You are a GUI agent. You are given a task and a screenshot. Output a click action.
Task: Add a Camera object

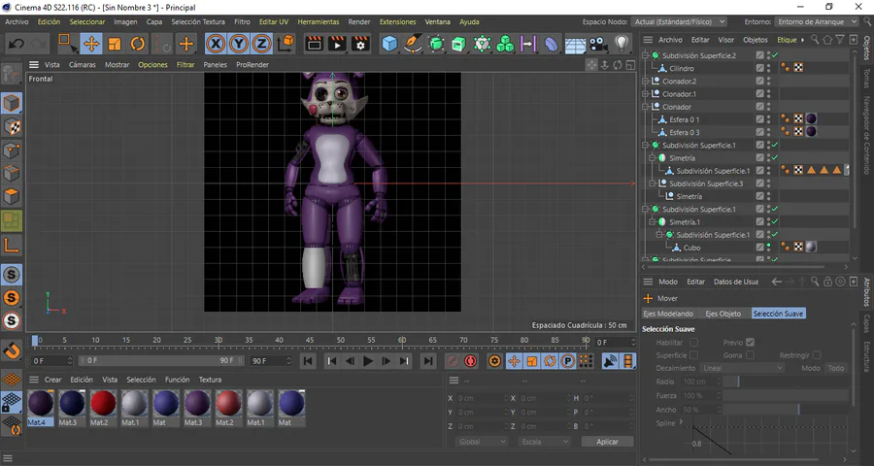coord(598,44)
